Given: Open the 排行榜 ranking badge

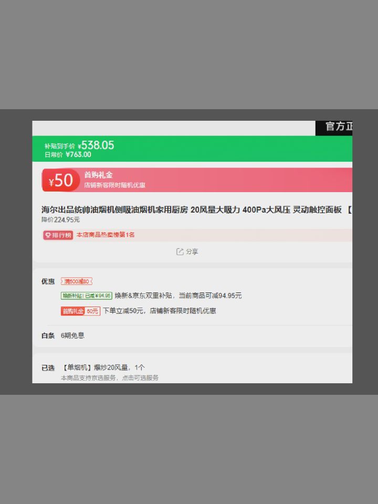Looking at the screenshot, I should point(58,235).
